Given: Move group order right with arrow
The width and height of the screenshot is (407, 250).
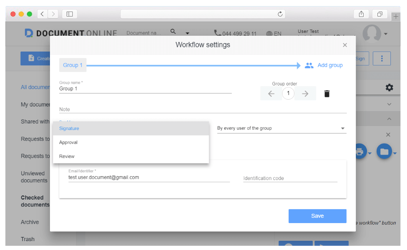Looking at the screenshot, I should tap(305, 93).
